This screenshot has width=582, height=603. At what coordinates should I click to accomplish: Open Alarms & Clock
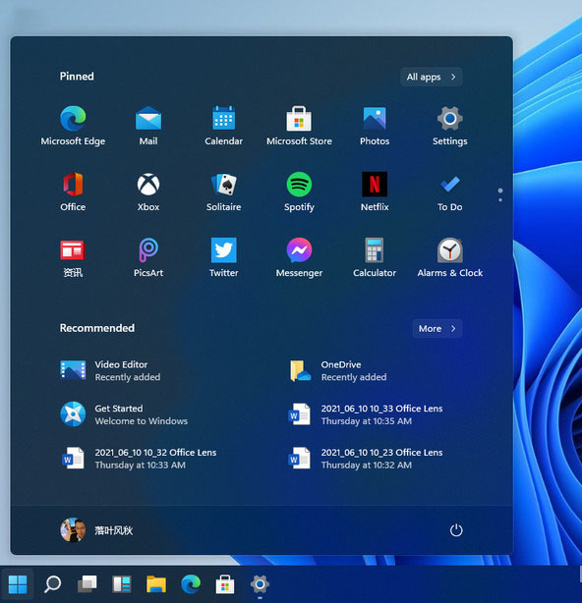tap(450, 257)
